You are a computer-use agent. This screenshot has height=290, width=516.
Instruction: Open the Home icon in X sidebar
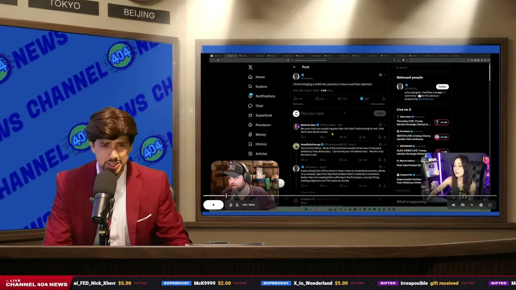click(x=250, y=77)
